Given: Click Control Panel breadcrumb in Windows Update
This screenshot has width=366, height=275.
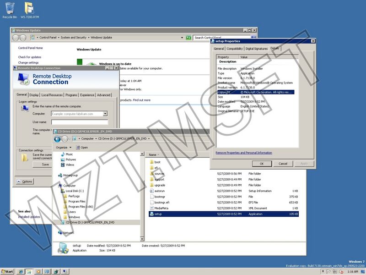Looking at the screenshot, I should (x=48, y=38).
